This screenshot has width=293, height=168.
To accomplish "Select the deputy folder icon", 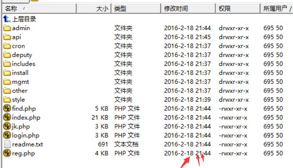I will click(x=7, y=55).
